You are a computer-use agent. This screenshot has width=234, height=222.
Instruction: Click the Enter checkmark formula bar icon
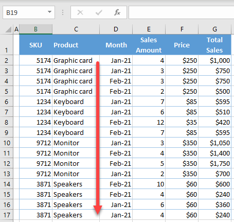pyautogui.click(x=99, y=12)
